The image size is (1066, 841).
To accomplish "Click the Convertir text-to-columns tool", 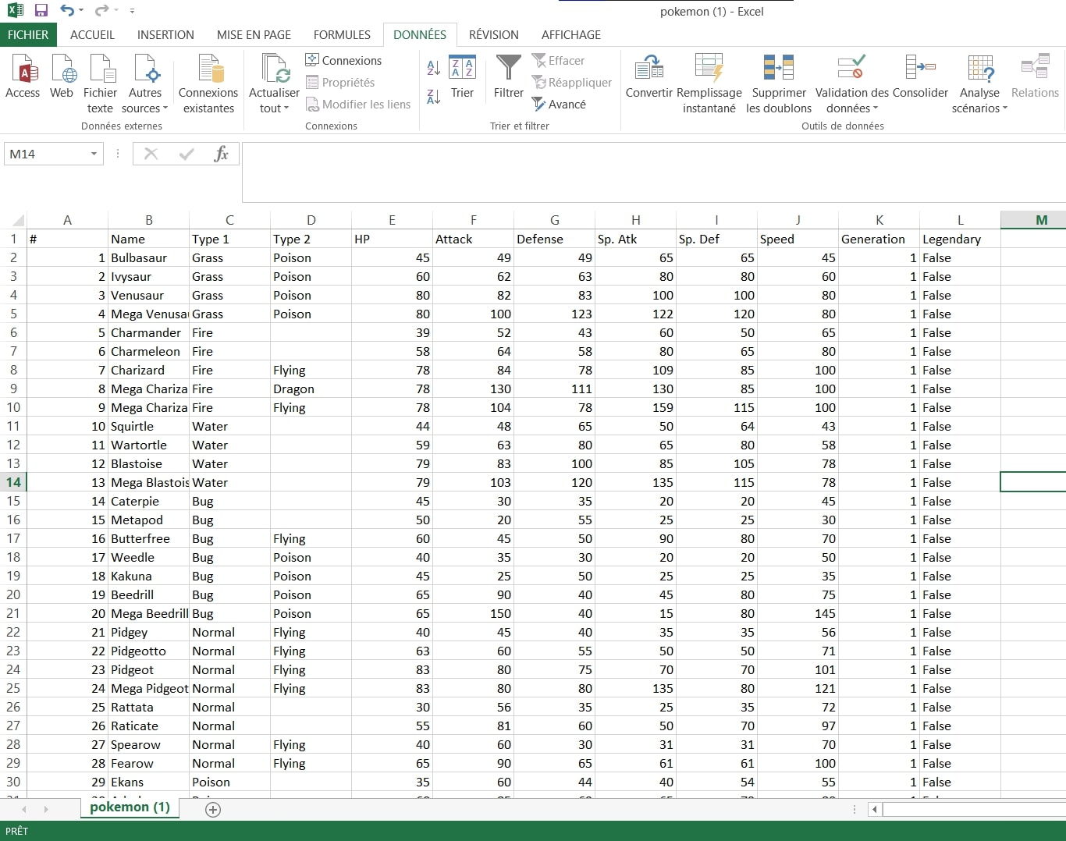I will pos(648,76).
